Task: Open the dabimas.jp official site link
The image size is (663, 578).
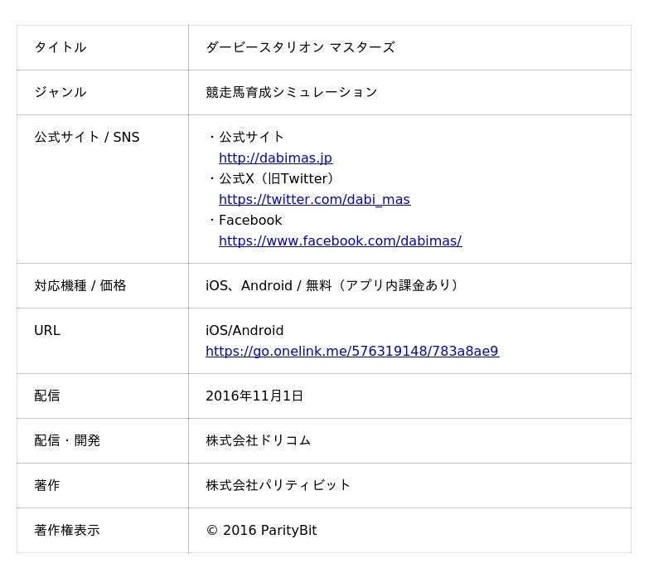Action: tap(275, 158)
